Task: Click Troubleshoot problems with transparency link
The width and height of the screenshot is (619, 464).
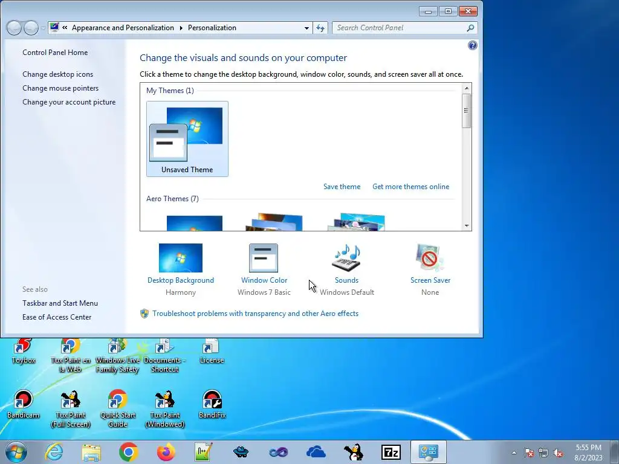Action: pos(256,314)
